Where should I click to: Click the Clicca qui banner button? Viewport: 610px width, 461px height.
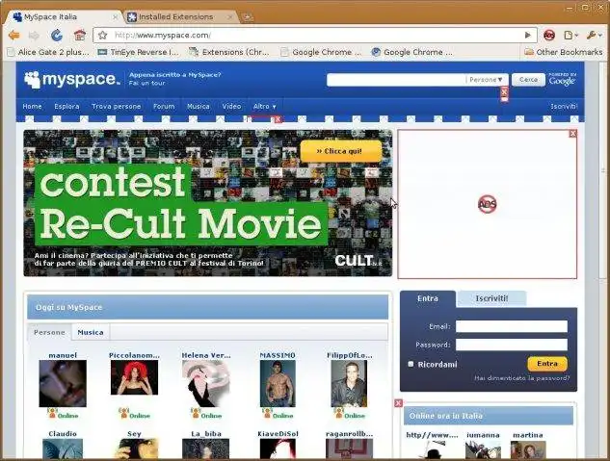tap(341, 151)
